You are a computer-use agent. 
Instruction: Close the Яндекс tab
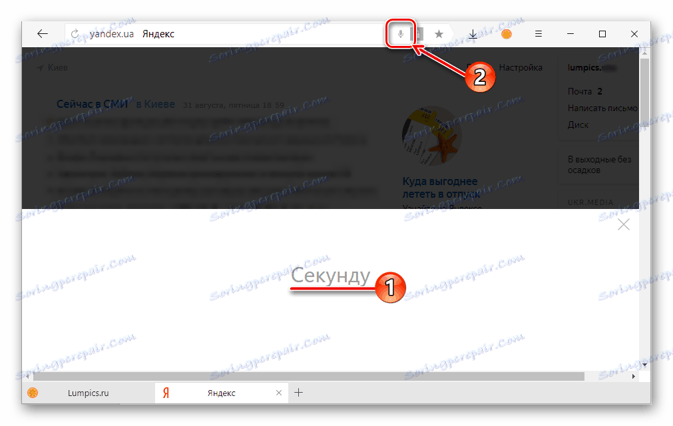click(x=278, y=393)
